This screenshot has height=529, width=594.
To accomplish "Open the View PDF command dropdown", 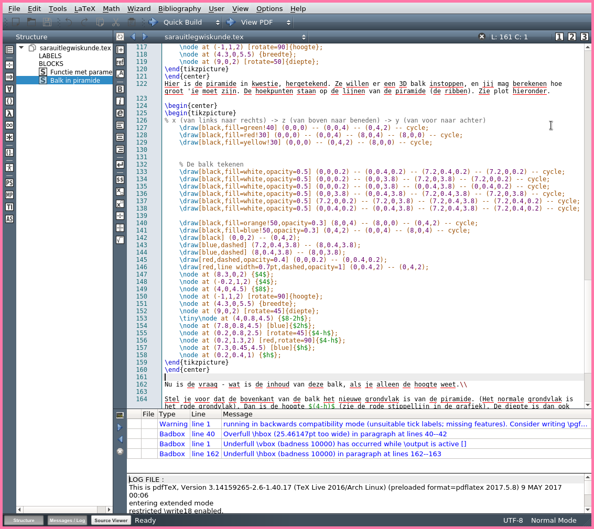I will pyautogui.click(x=288, y=23).
